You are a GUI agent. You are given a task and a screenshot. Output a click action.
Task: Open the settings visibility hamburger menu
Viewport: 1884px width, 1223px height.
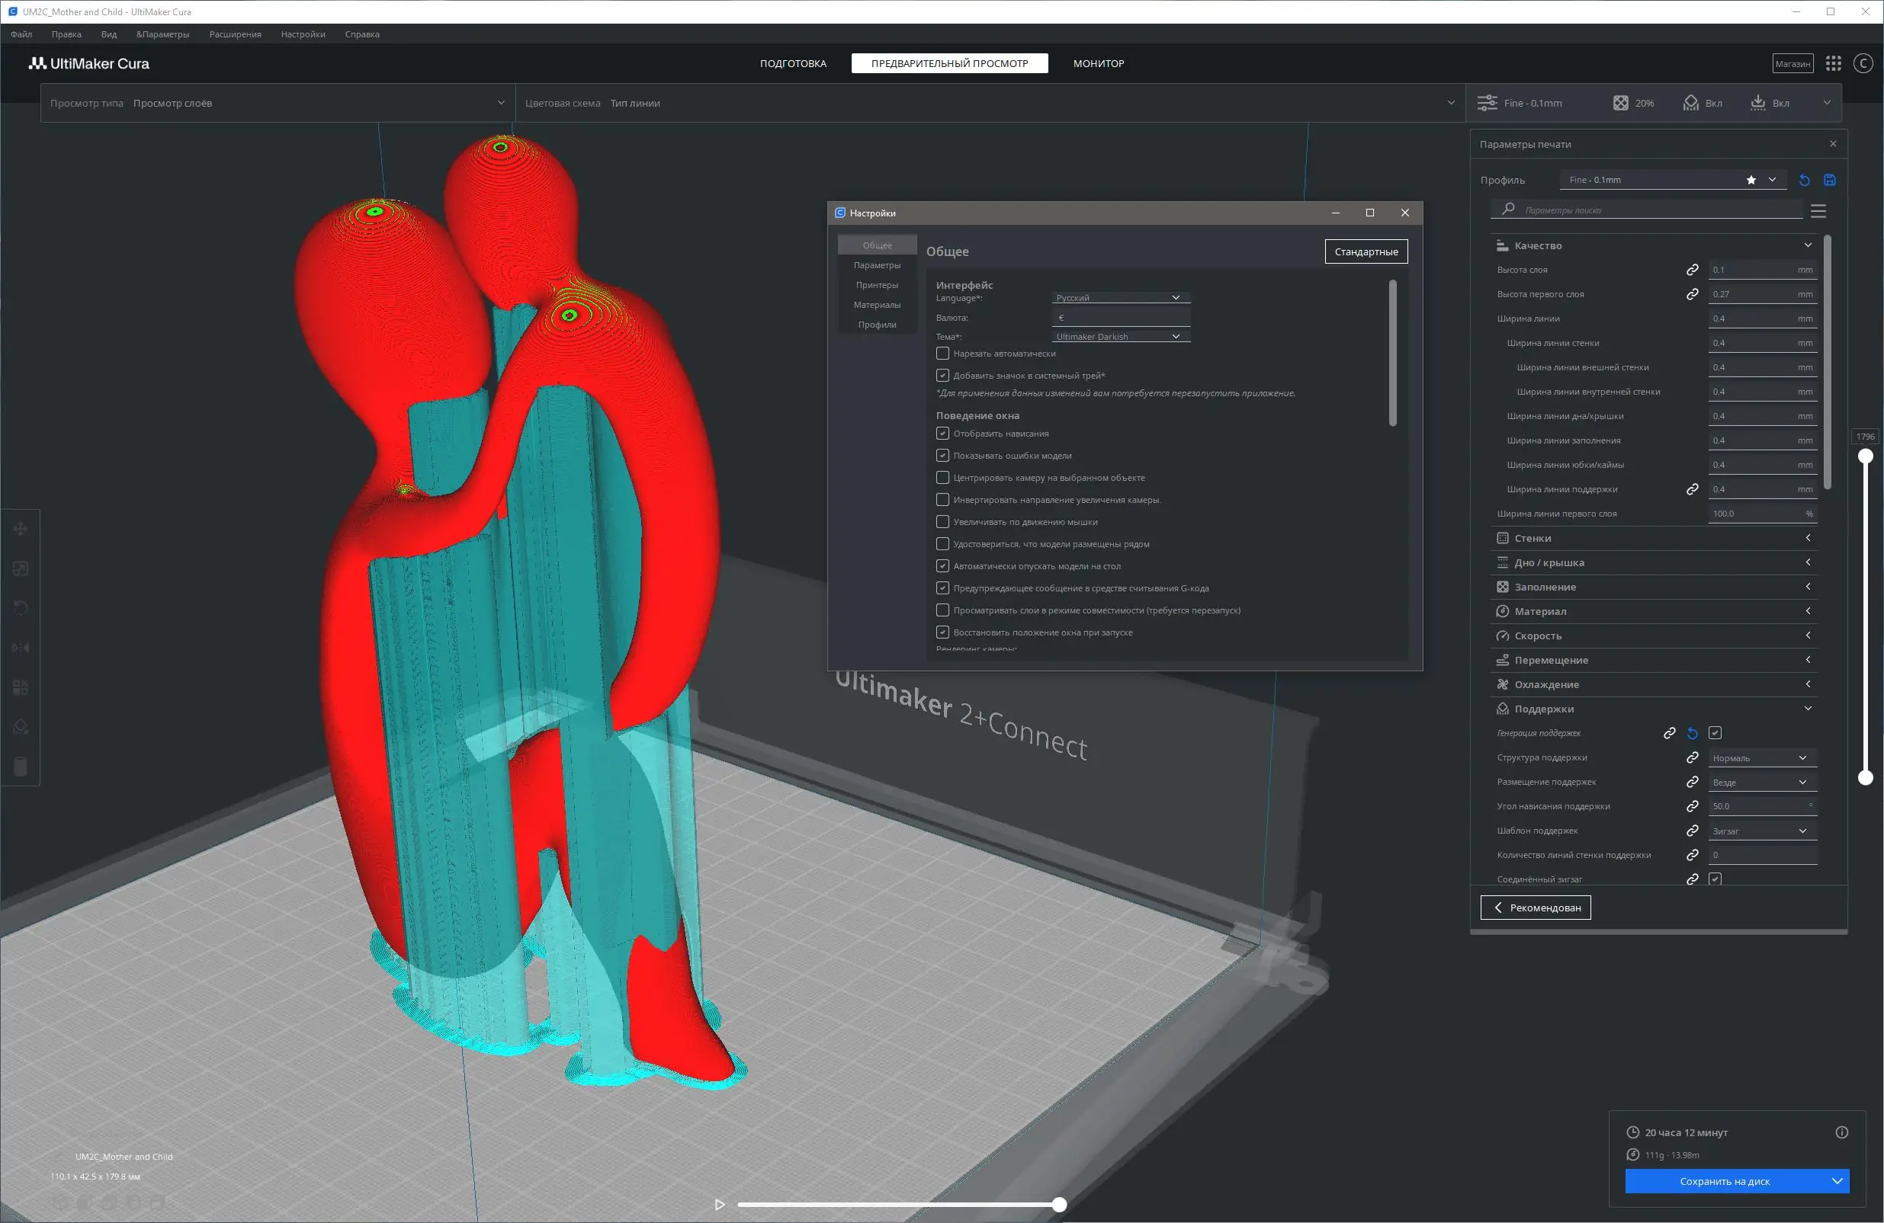coord(1818,211)
